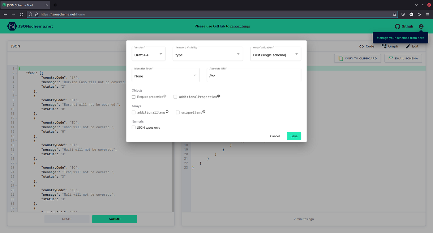This screenshot has width=433, height=233.
Task: Click the info icon beside Require properties
Action: click(x=165, y=96)
